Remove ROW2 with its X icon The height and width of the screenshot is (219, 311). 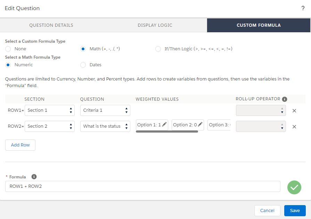coord(294,127)
